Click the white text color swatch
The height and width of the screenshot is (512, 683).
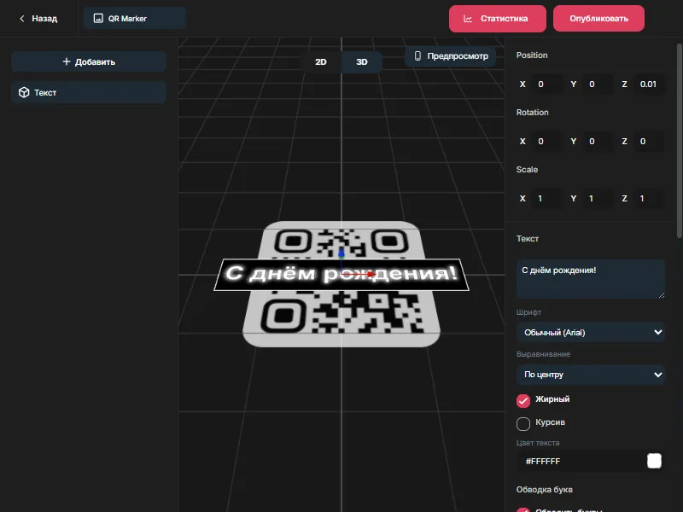pyautogui.click(x=654, y=461)
